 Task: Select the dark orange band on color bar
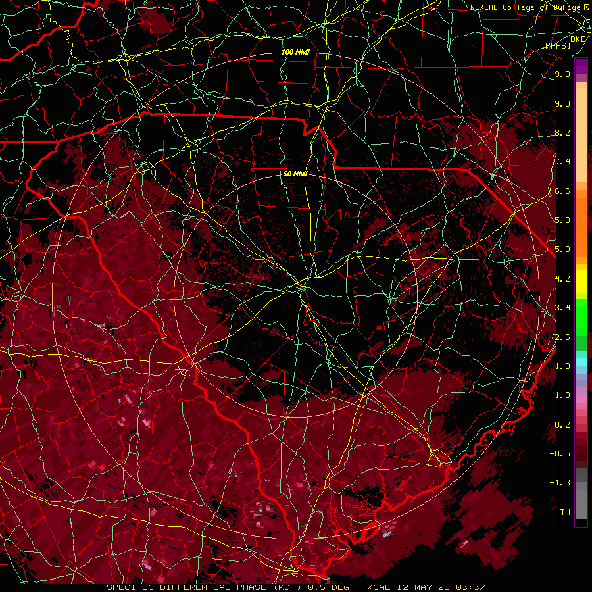(581, 226)
